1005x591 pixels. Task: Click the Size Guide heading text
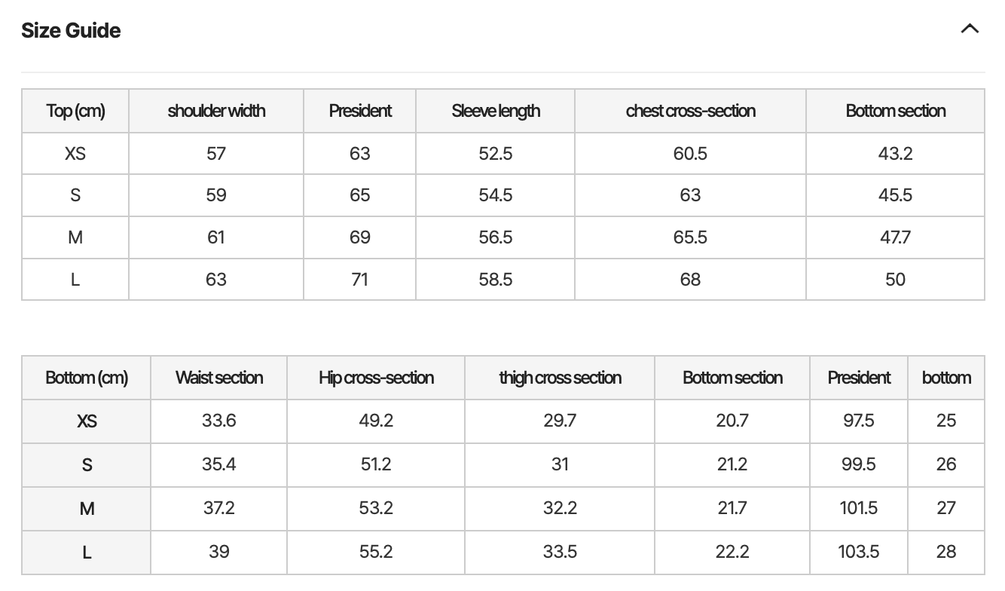tap(71, 30)
